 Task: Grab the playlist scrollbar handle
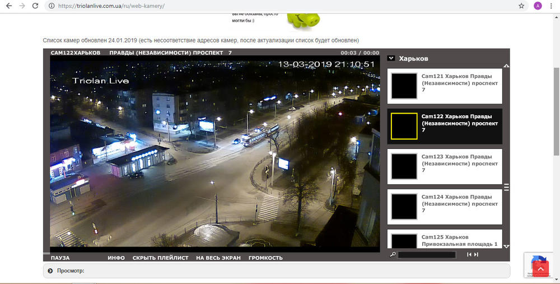click(506, 187)
